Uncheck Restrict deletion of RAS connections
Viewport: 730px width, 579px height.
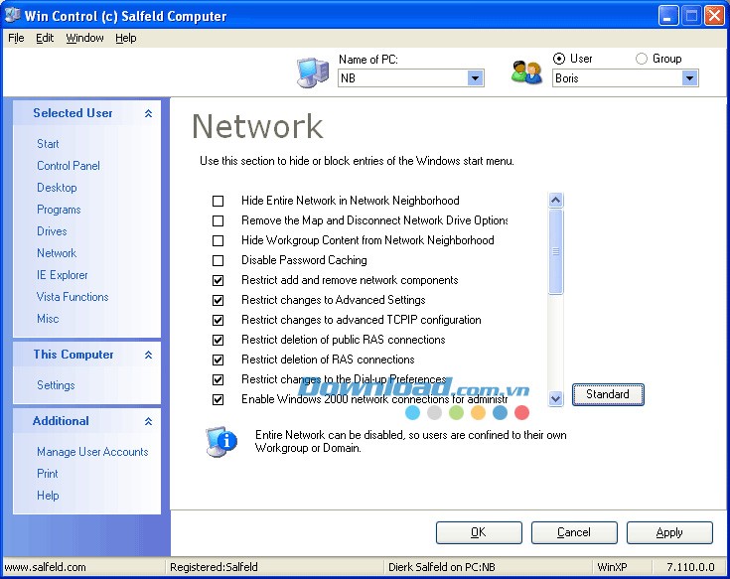(219, 360)
